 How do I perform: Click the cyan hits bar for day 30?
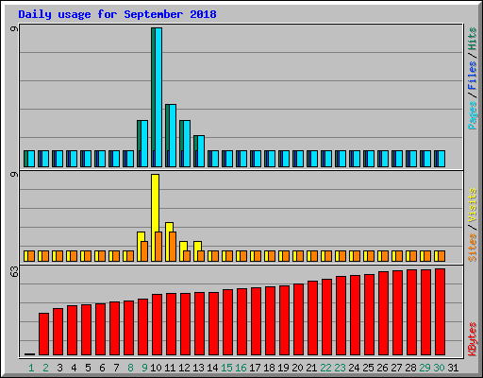441,159
